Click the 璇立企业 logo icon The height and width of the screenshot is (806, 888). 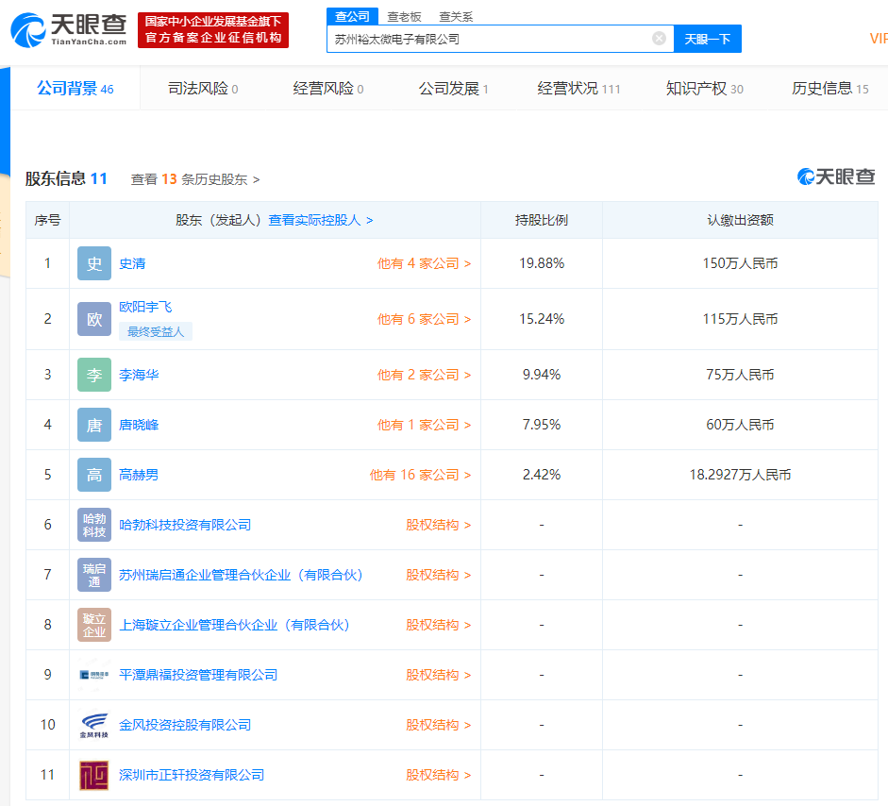point(94,625)
